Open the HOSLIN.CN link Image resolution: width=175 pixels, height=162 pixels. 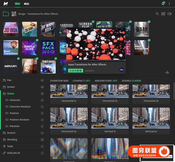point(14,153)
